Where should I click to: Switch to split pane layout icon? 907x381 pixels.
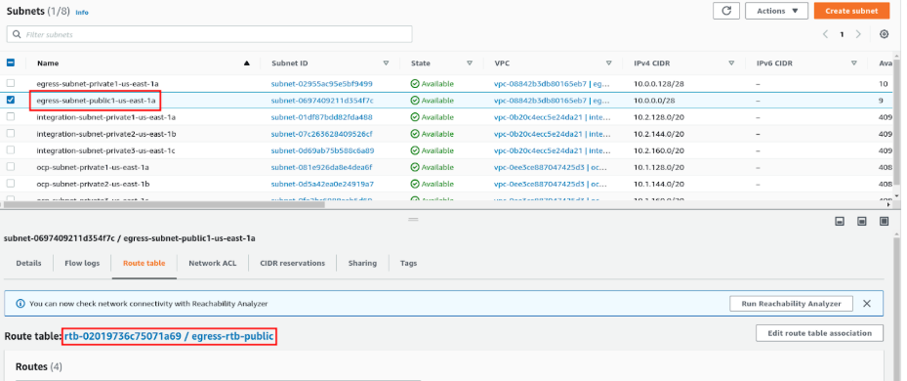tap(862, 221)
